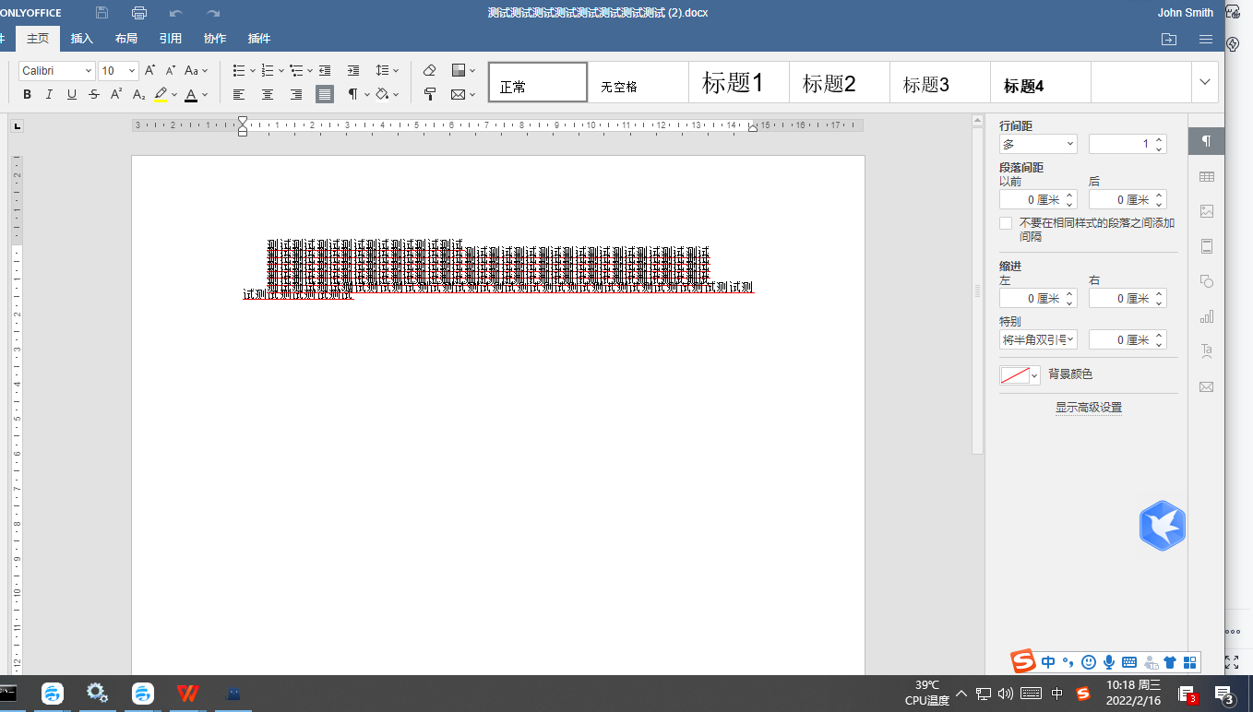The width and height of the screenshot is (1253, 712).
Task: Click the line spacing value field
Action: click(x=1128, y=144)
